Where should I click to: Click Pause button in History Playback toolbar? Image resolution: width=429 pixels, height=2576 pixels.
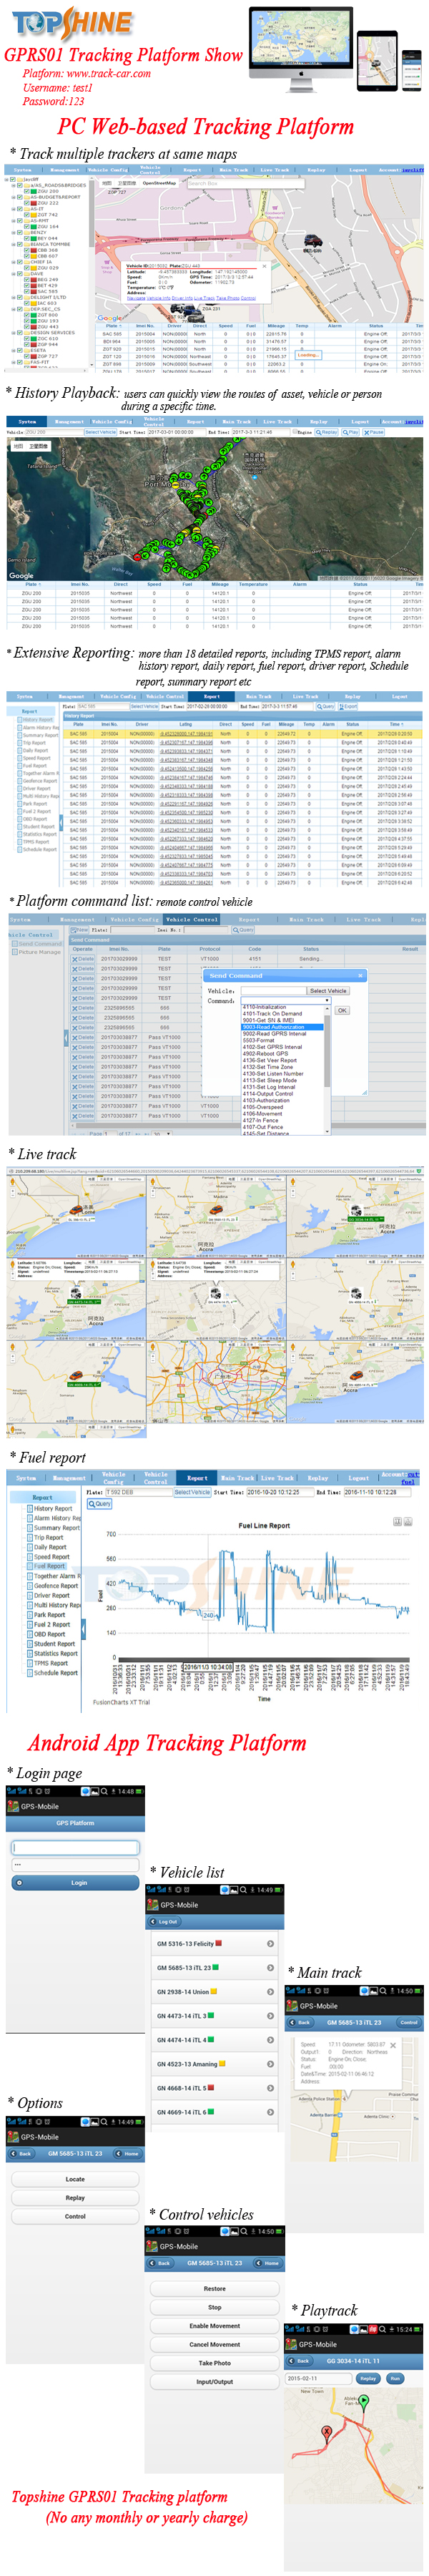[x=374, y=432]
